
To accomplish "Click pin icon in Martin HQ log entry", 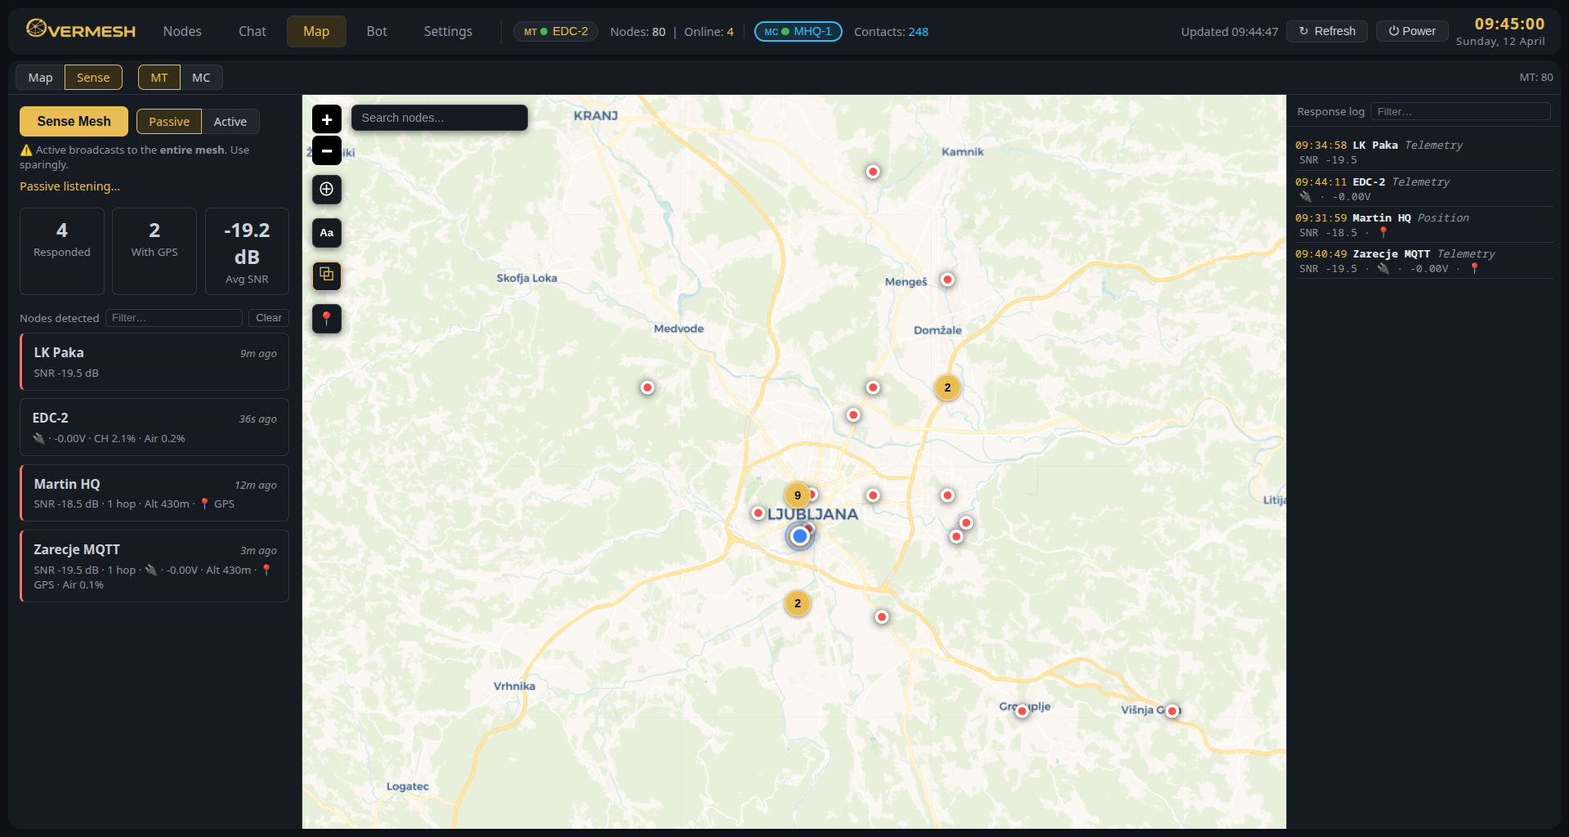I will (1383, 232).
